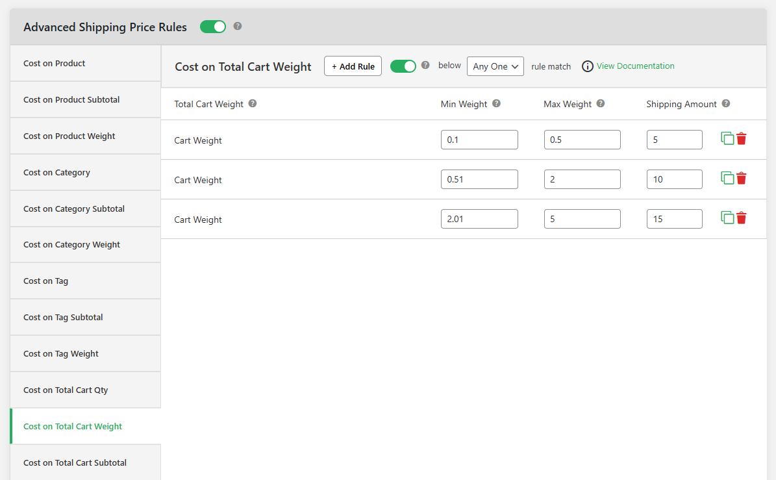Delete the 0.51 to 2 cart weight rule
The height and width of the screenshot is (480, 776).
[x=742, y=178]
